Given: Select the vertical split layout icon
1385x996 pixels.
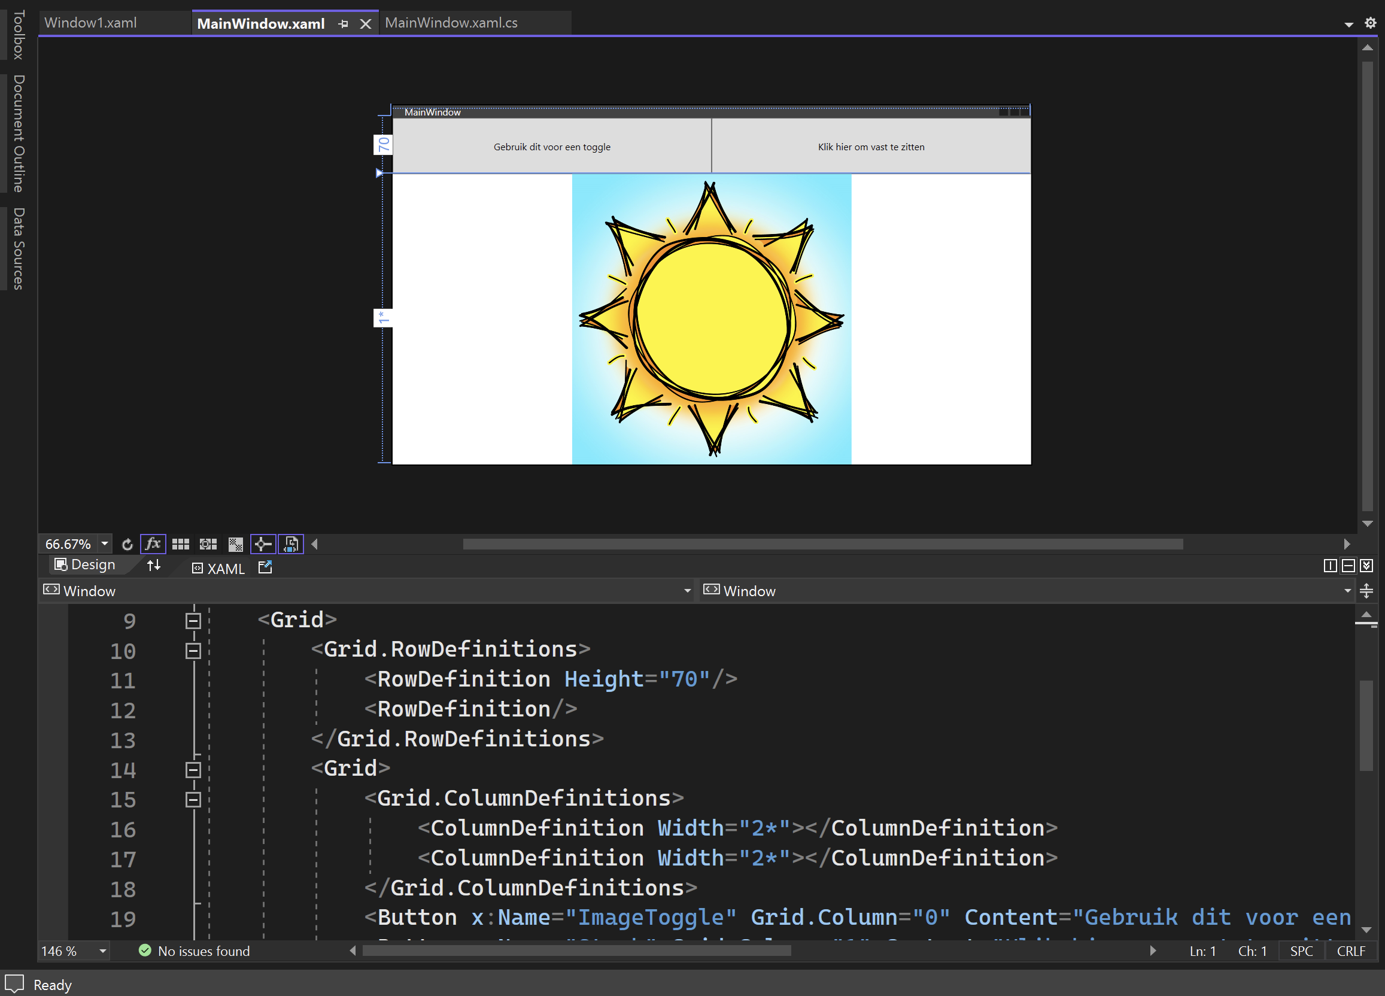Looking at the screenshot, I should point(1329,566).
